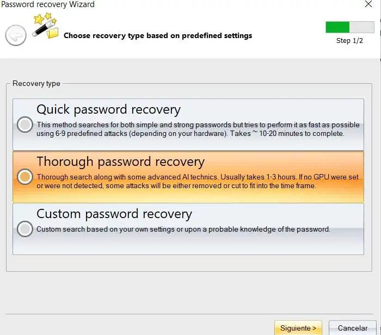Click the custom search settings description text
Image resolution: width=381 pixels, height=335 pixels.
pos(183,229)
